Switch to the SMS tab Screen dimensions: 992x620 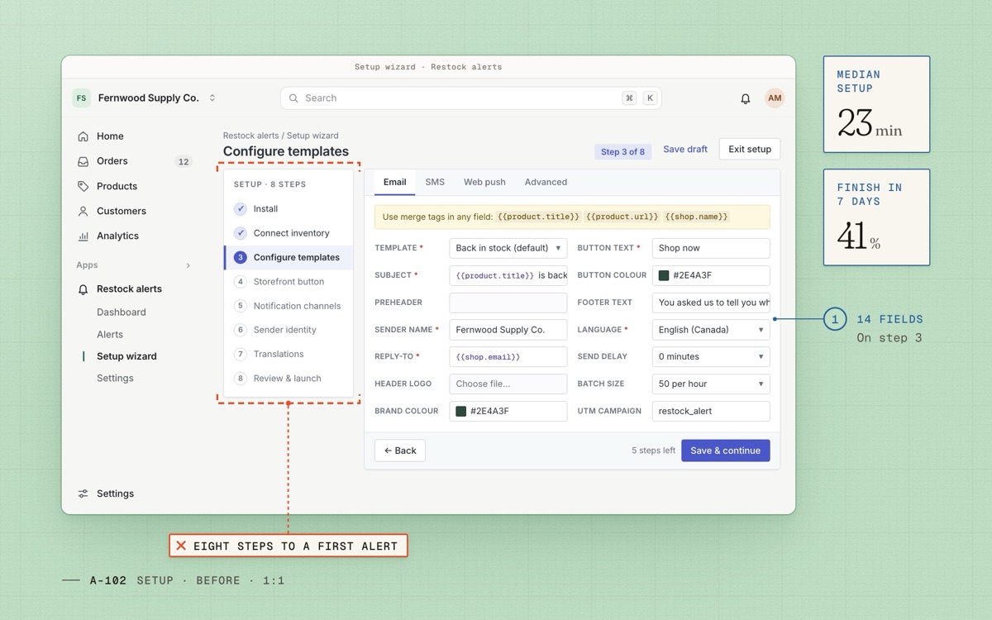point(435,182)
